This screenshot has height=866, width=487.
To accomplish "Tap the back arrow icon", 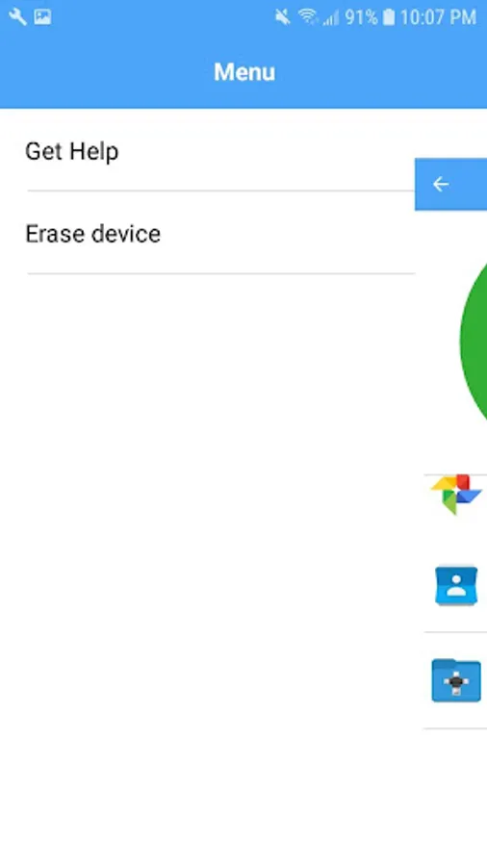I will pos(440,184).
